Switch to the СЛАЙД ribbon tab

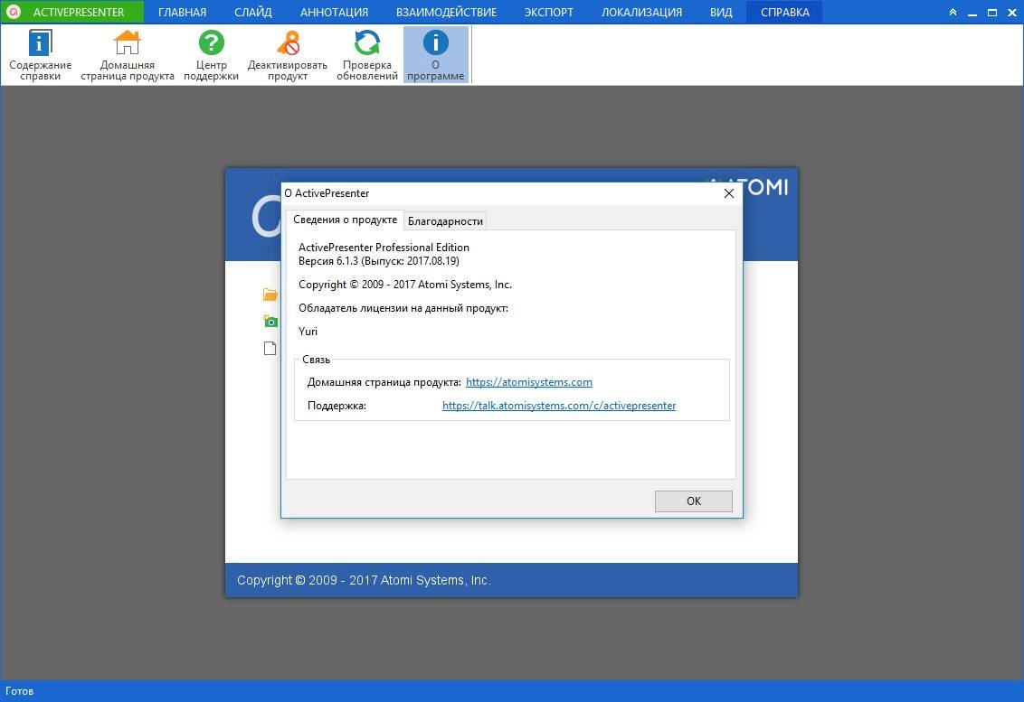pyautogui.click(x=252, y=12)
